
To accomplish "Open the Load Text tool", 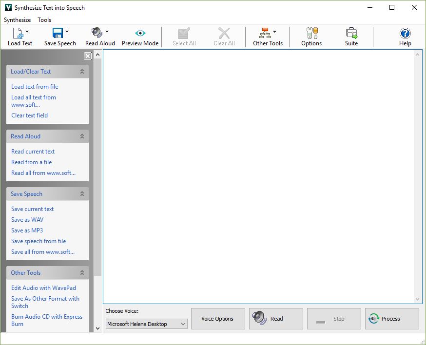I will click(19, 37).
